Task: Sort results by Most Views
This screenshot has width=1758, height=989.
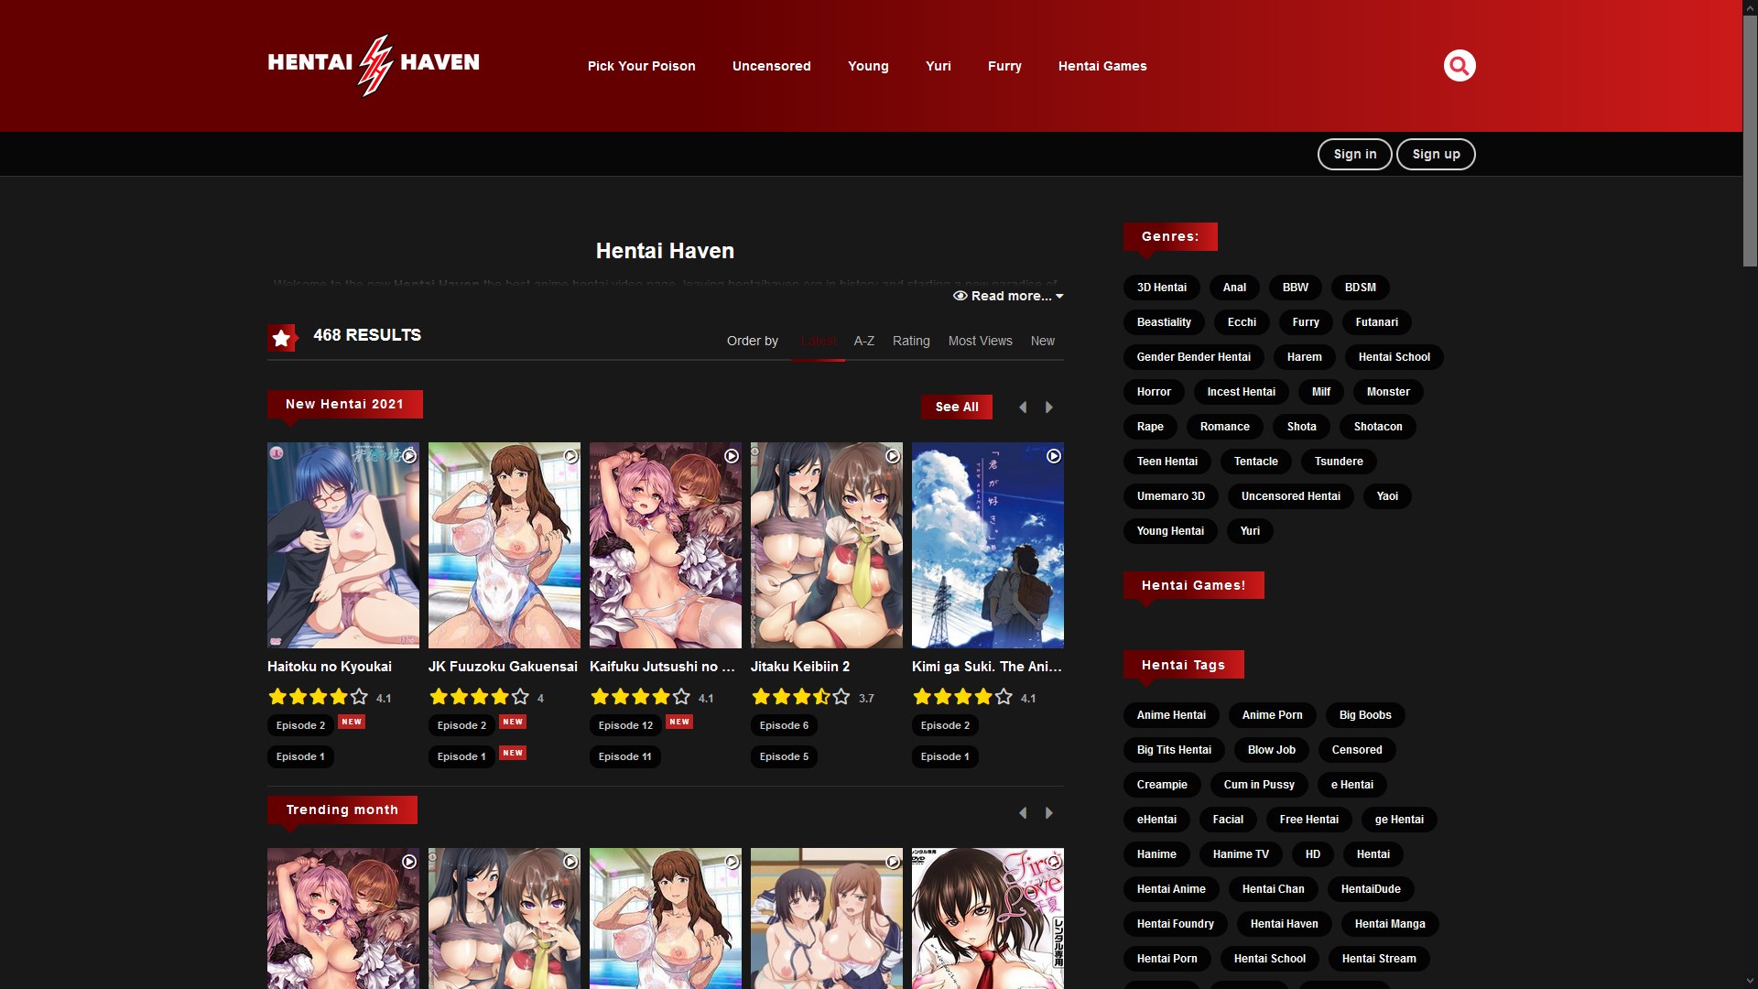Action: click(x=980, y=341)
